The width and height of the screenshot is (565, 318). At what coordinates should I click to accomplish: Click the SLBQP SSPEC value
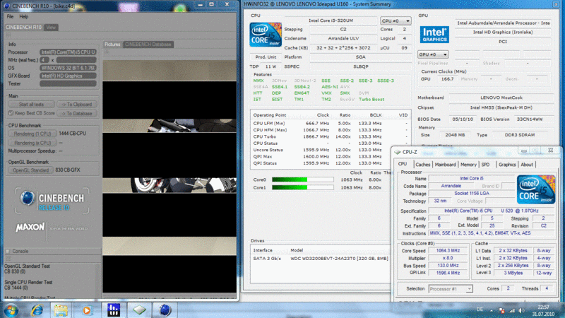[360, 66]
